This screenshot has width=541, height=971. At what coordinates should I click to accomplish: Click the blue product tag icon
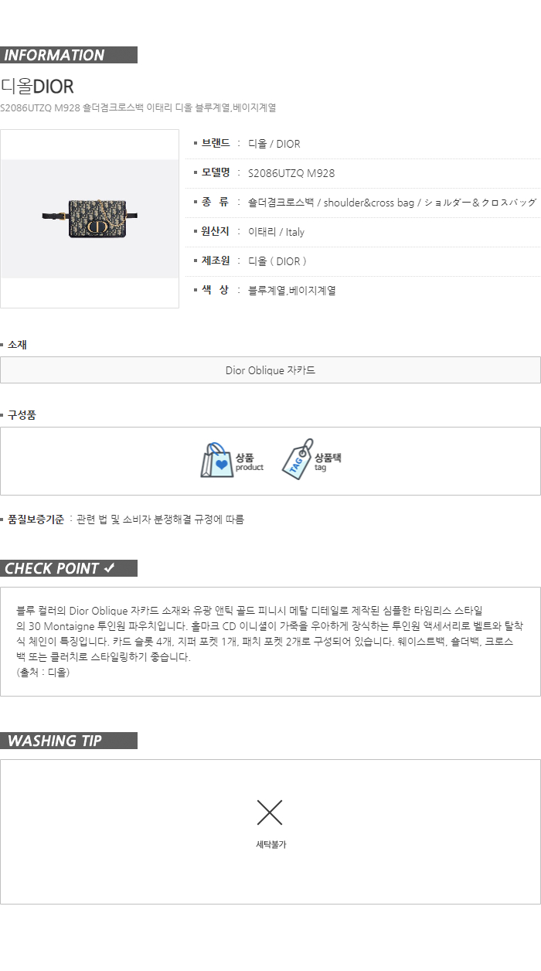coord(297,459)
